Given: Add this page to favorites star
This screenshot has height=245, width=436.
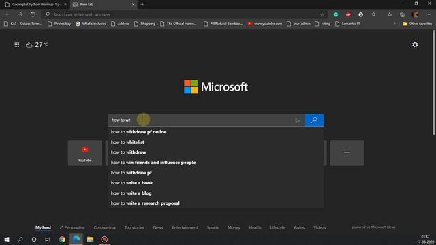Looking at the screenshot, I should click(322, 14).
